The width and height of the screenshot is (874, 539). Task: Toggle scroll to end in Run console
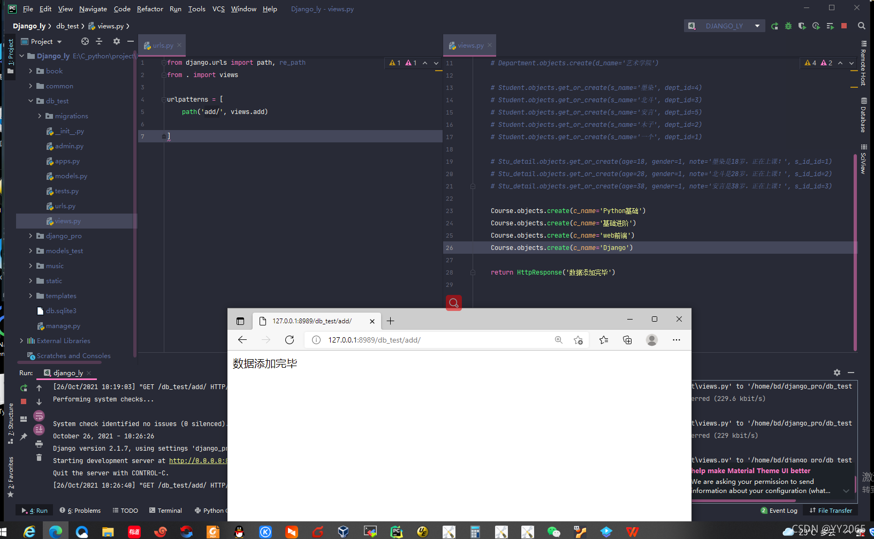tap(39, 429)
